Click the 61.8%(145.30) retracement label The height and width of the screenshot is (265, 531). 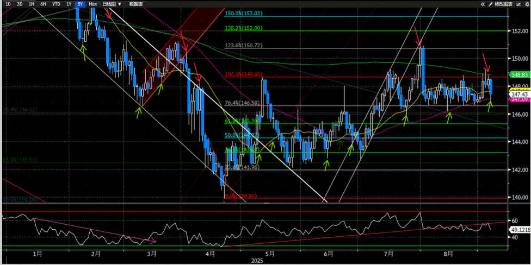244,121
